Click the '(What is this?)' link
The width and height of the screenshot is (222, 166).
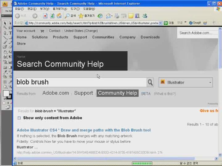coord(165,94)
